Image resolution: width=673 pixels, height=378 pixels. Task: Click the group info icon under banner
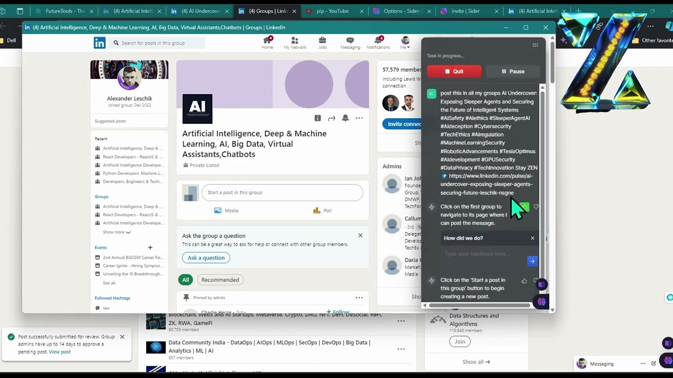pos(318,118)
